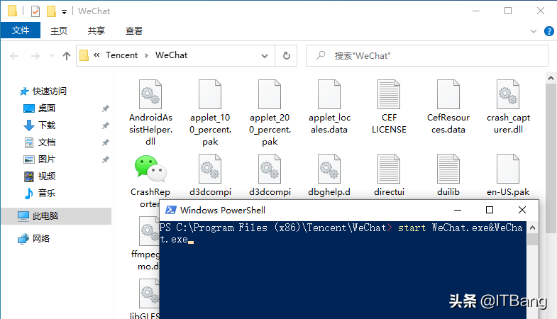Viewport: 557px width, 319px height.
Task: Open 此电脑 in the navigation pane
Action: (45, 216)
